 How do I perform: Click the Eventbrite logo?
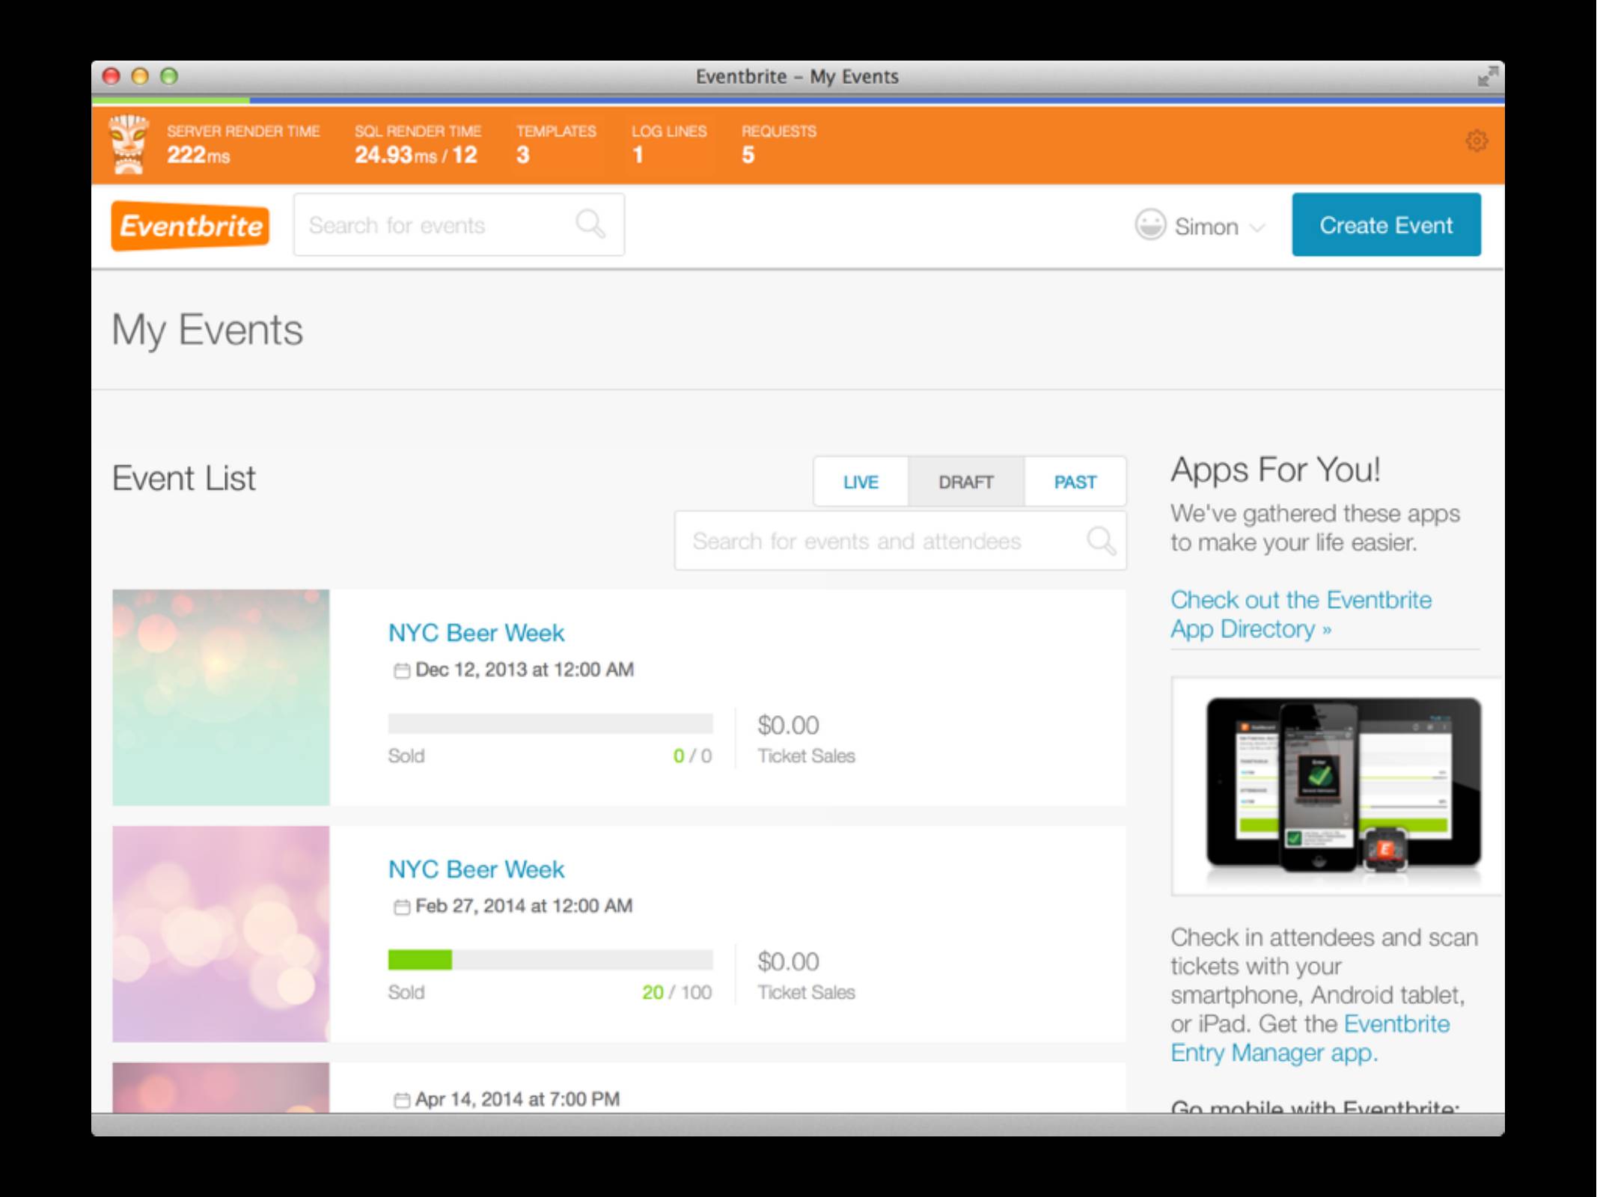[x=190, y=225]
